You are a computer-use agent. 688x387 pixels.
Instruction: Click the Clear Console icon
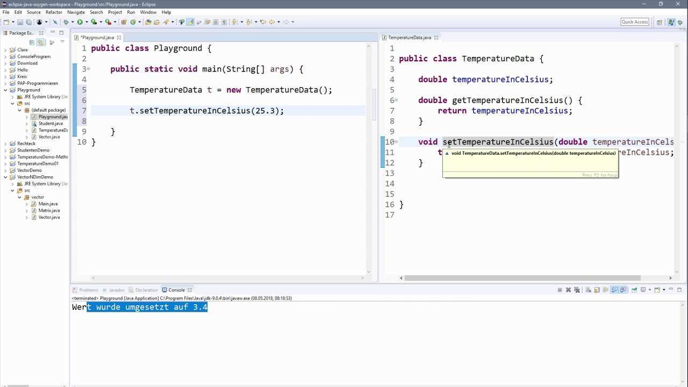[588, 290]
